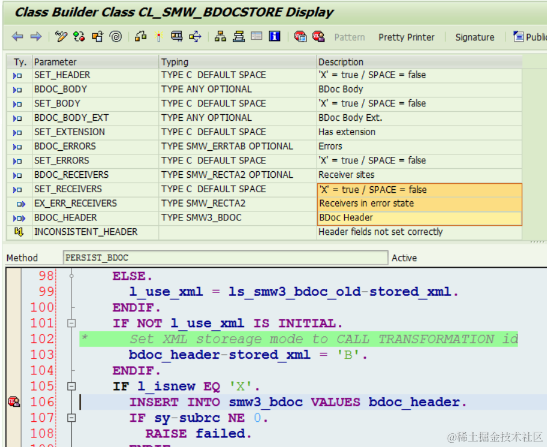
Task: Click the 'Receiver sites' description cell
Action: click(x=419, y=175)
